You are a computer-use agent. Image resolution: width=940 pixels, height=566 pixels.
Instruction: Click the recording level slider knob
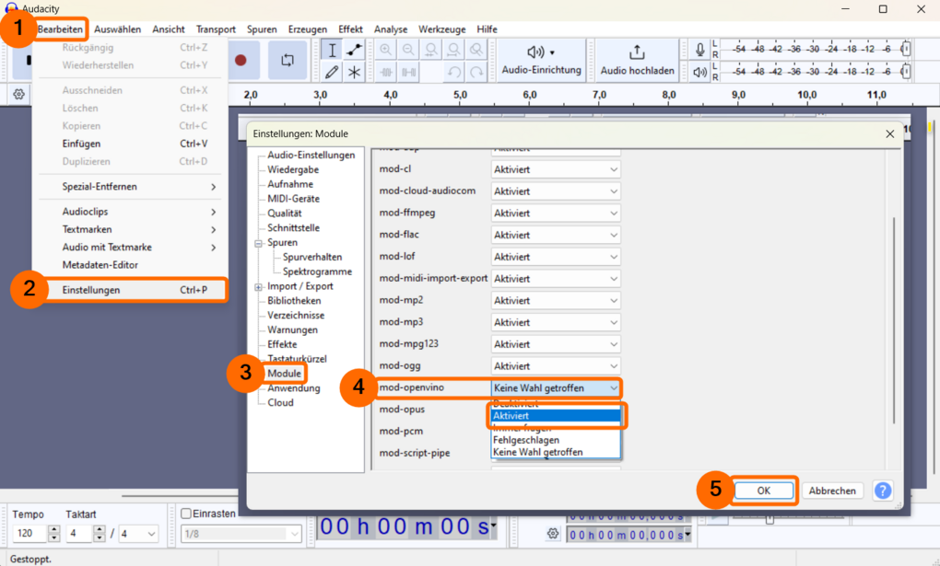pyautogui.click(x=906, y=49)
